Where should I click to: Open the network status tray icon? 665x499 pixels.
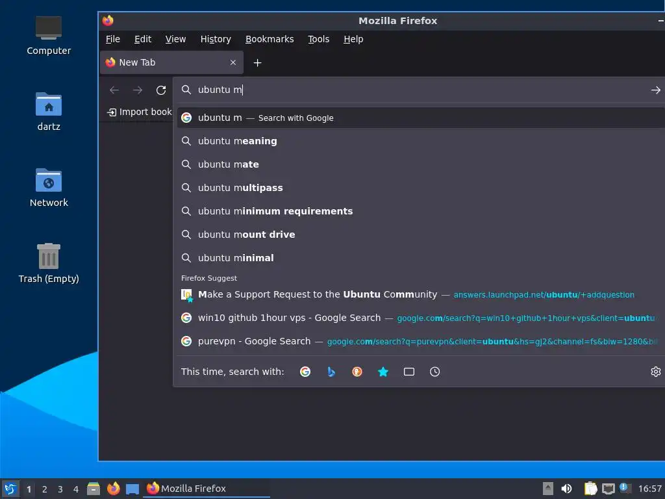(x=608, y=489)
